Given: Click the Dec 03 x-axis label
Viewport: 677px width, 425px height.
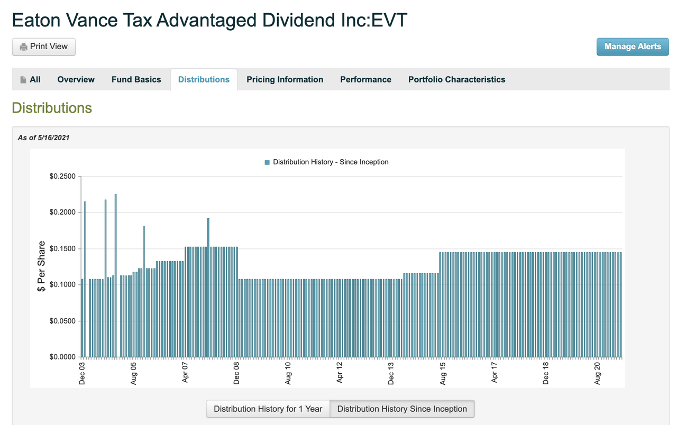Looking at the screenshot, I should tap(82, 373).
